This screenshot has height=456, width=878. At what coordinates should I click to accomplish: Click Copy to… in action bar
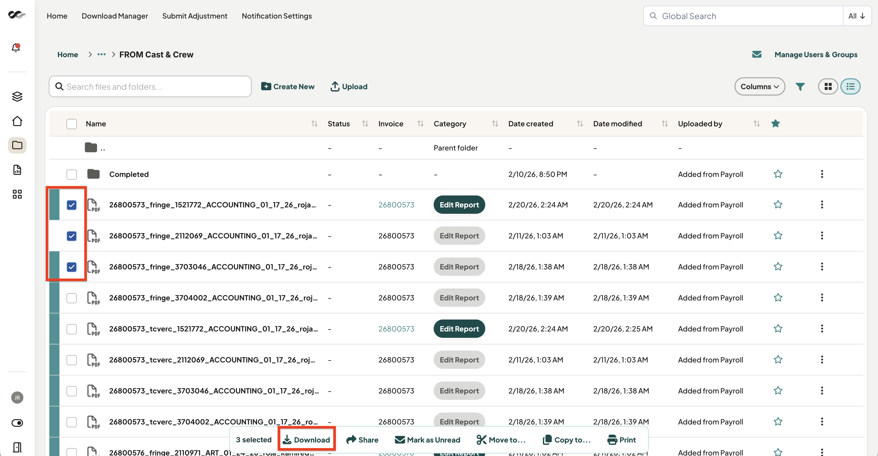coord(567,440)
